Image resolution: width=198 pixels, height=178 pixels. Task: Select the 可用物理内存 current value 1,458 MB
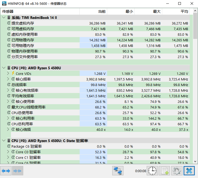[98, 46]
